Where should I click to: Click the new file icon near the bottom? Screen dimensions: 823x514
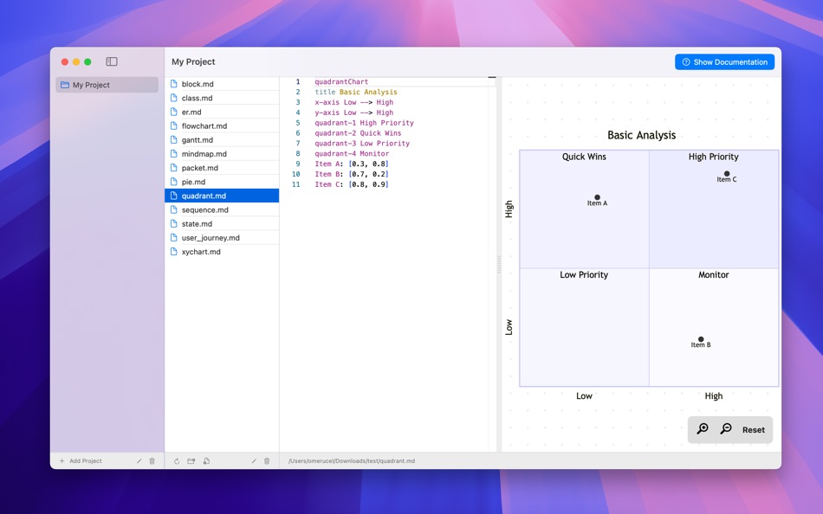(205, 461)
